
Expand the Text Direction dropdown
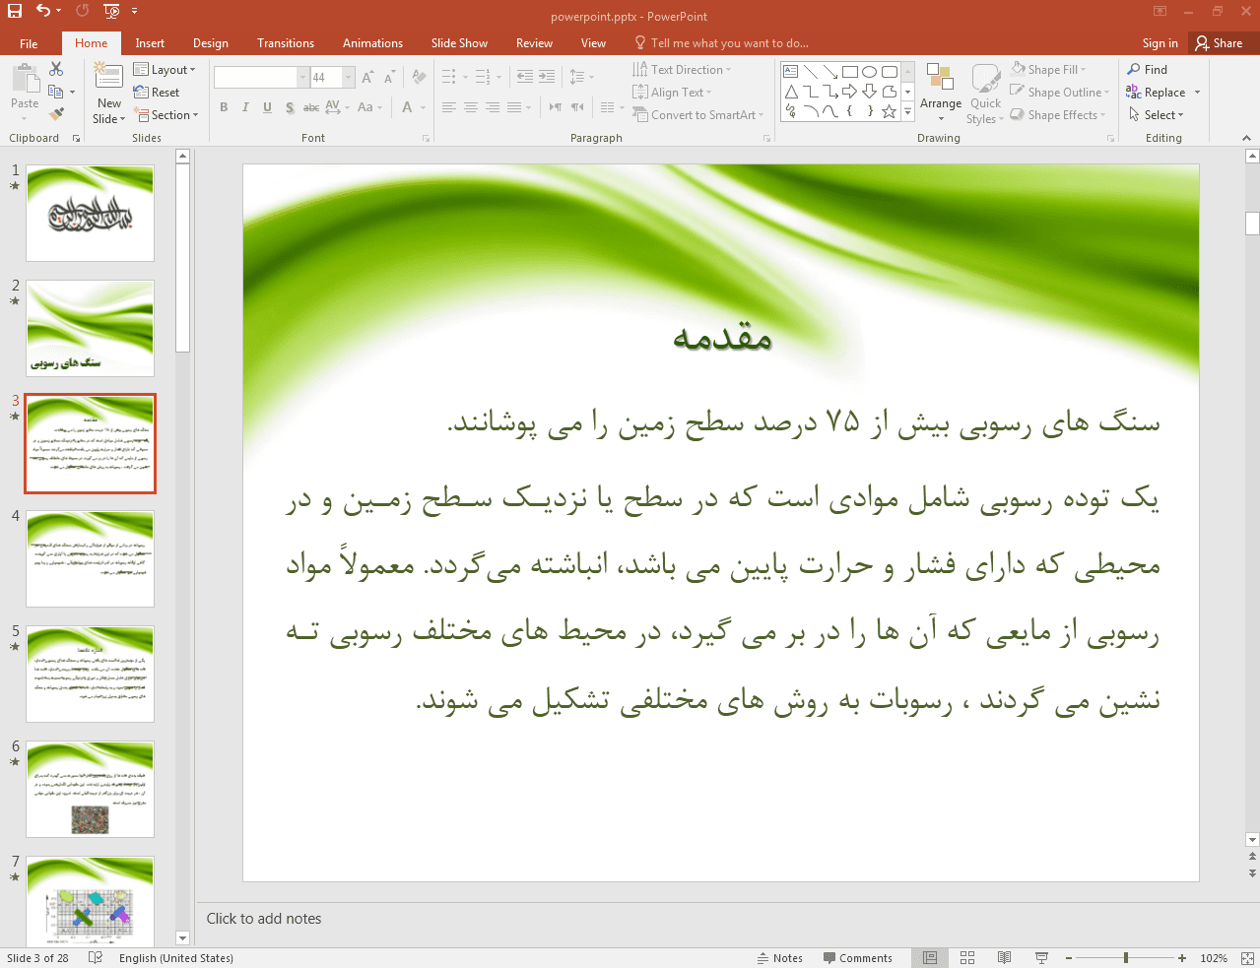(682, 70)
